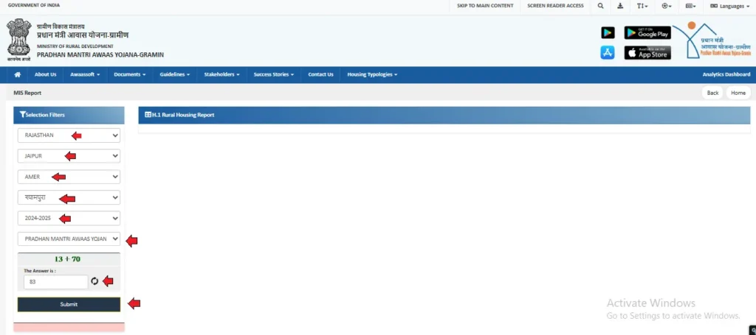This screenshot has height=335, width=756.
Task: Open Analytics Dashboard link
Action: (726, 74)
